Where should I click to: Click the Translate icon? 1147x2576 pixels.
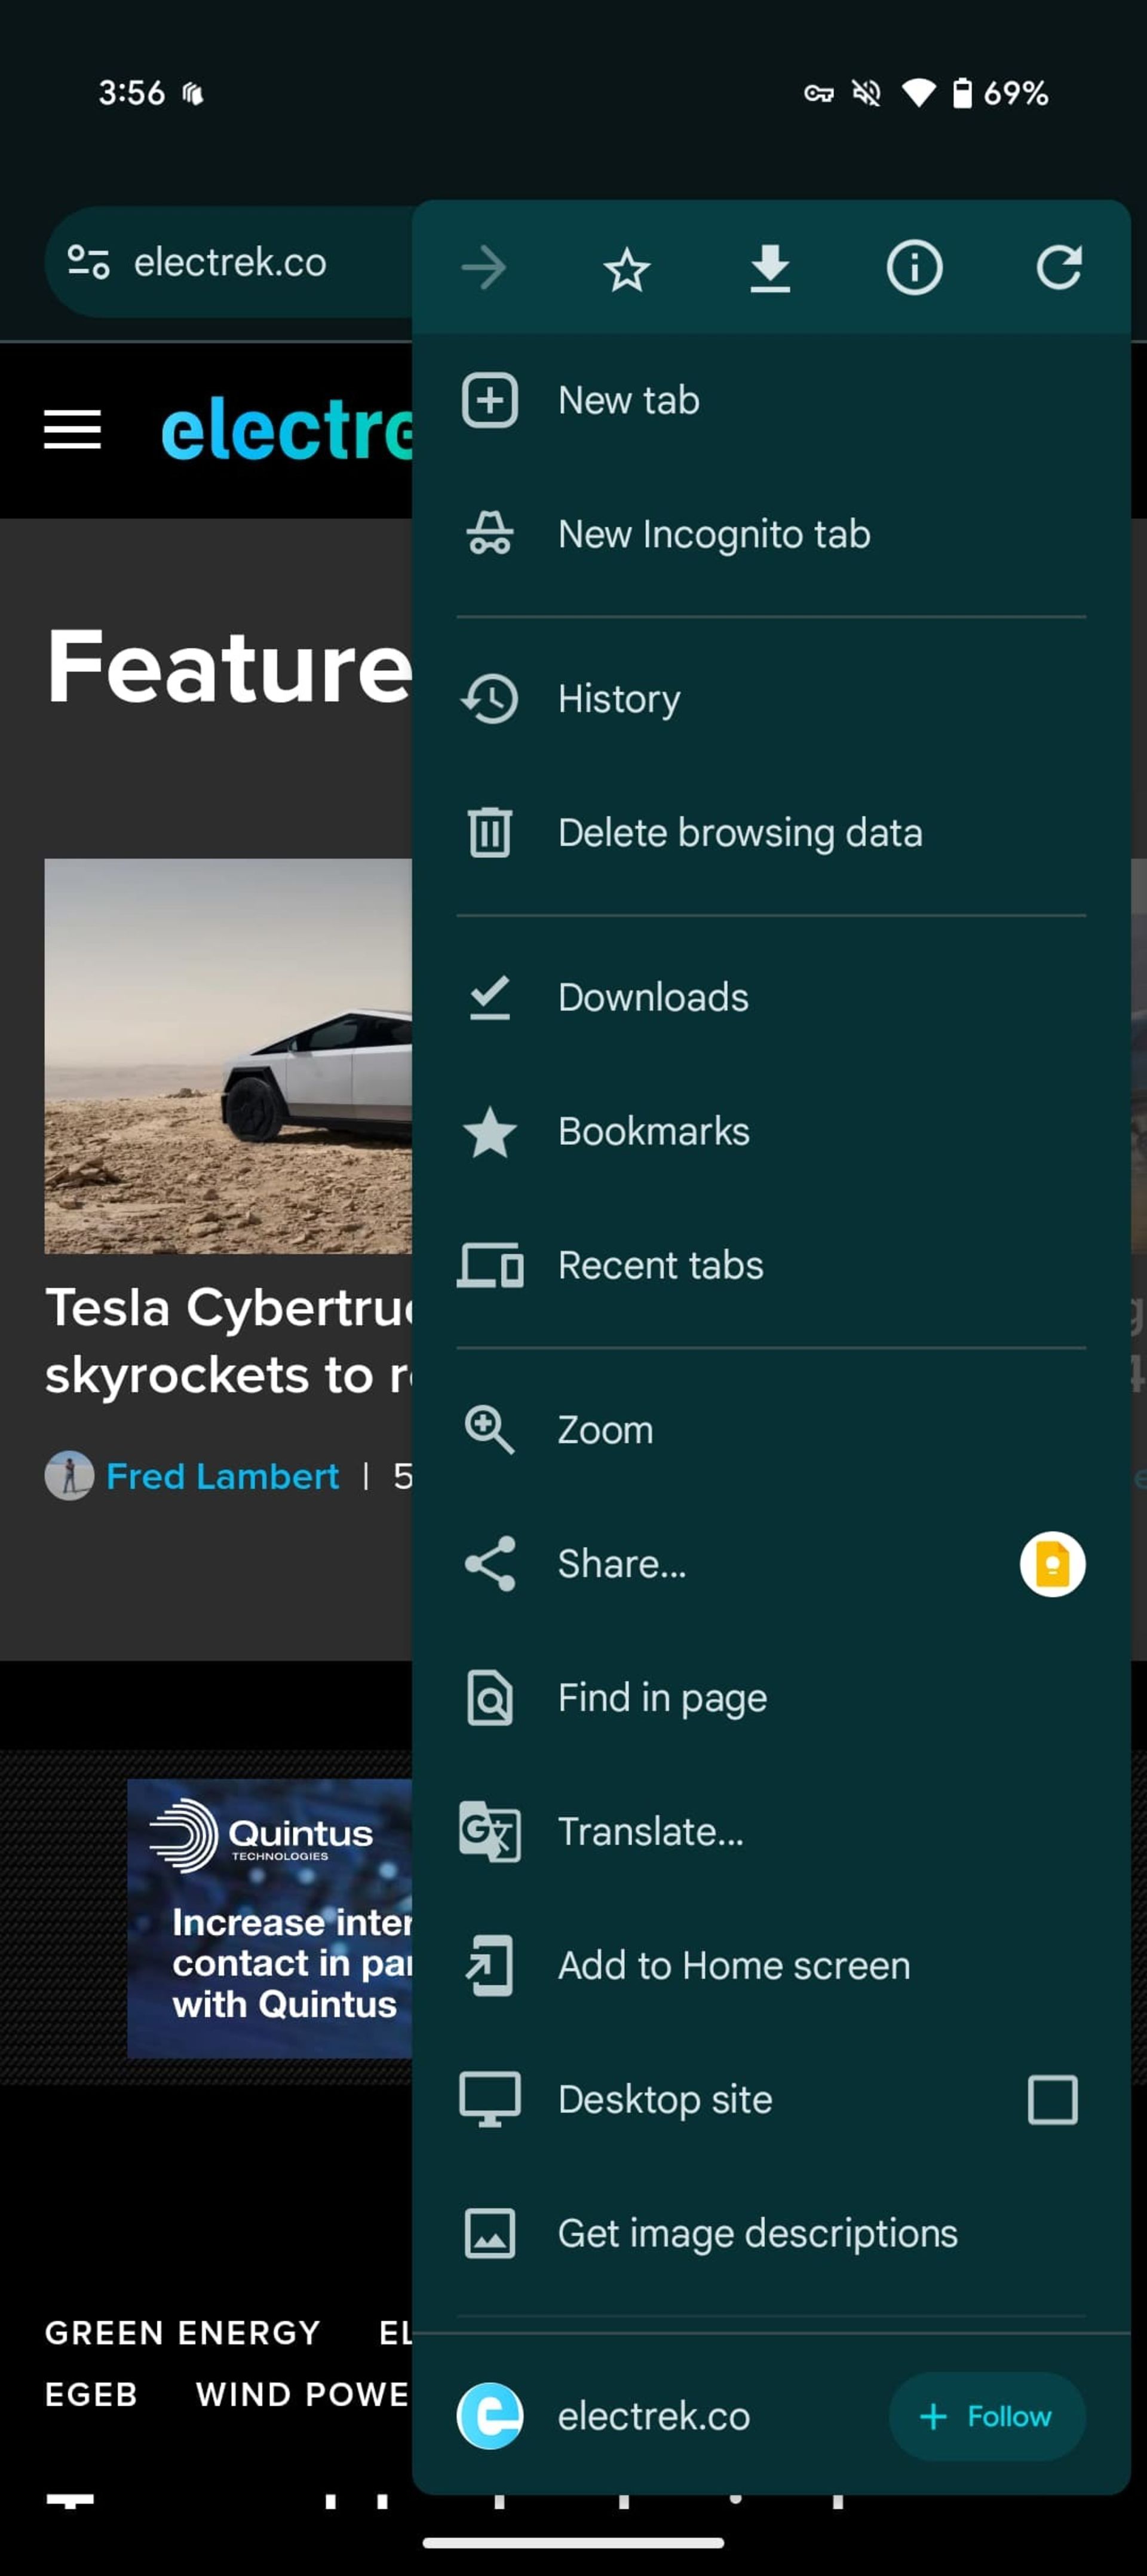click(x=490, y=1831)
